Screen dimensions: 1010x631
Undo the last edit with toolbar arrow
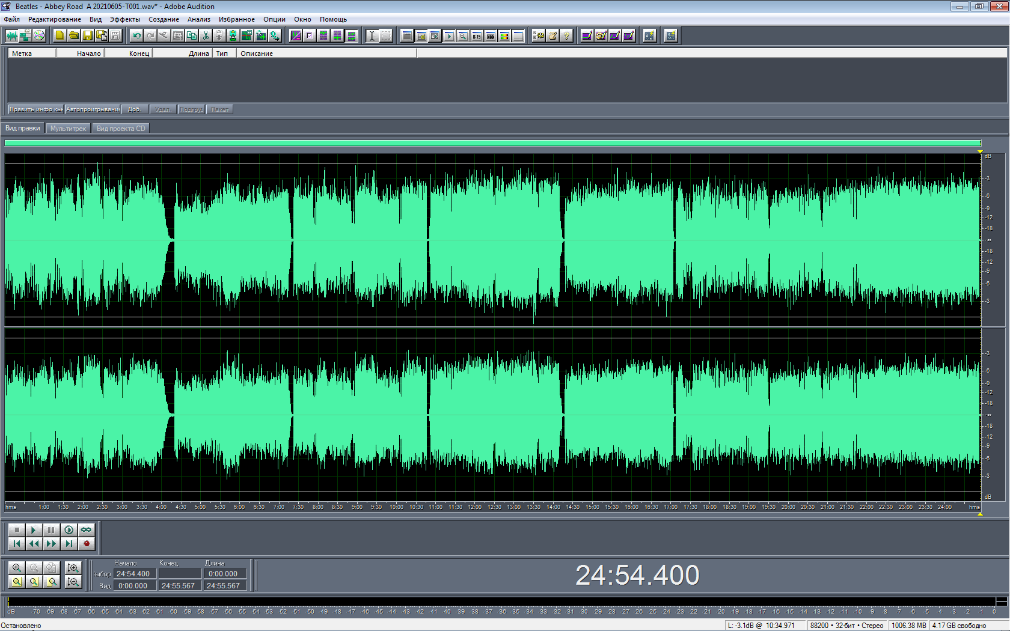pyautogui.click(x=136, y=36)
